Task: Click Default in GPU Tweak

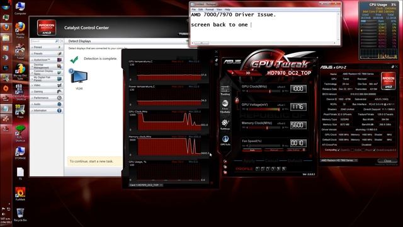Action: [295, 161]
